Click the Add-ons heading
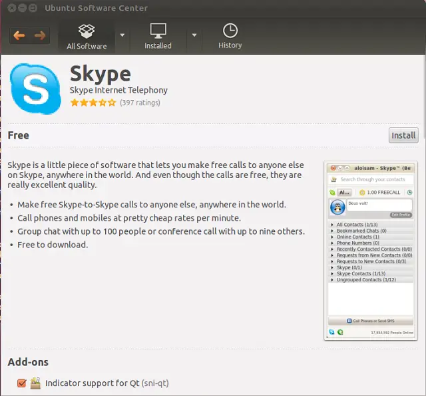This screenshot has height=396, width=426. pos(28,362)
